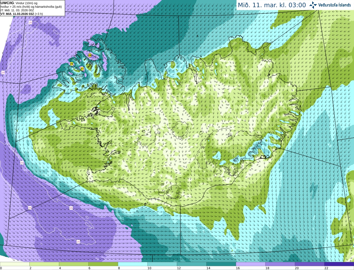
Task: Click the legend scale number 6
Action: pos(89,268)
